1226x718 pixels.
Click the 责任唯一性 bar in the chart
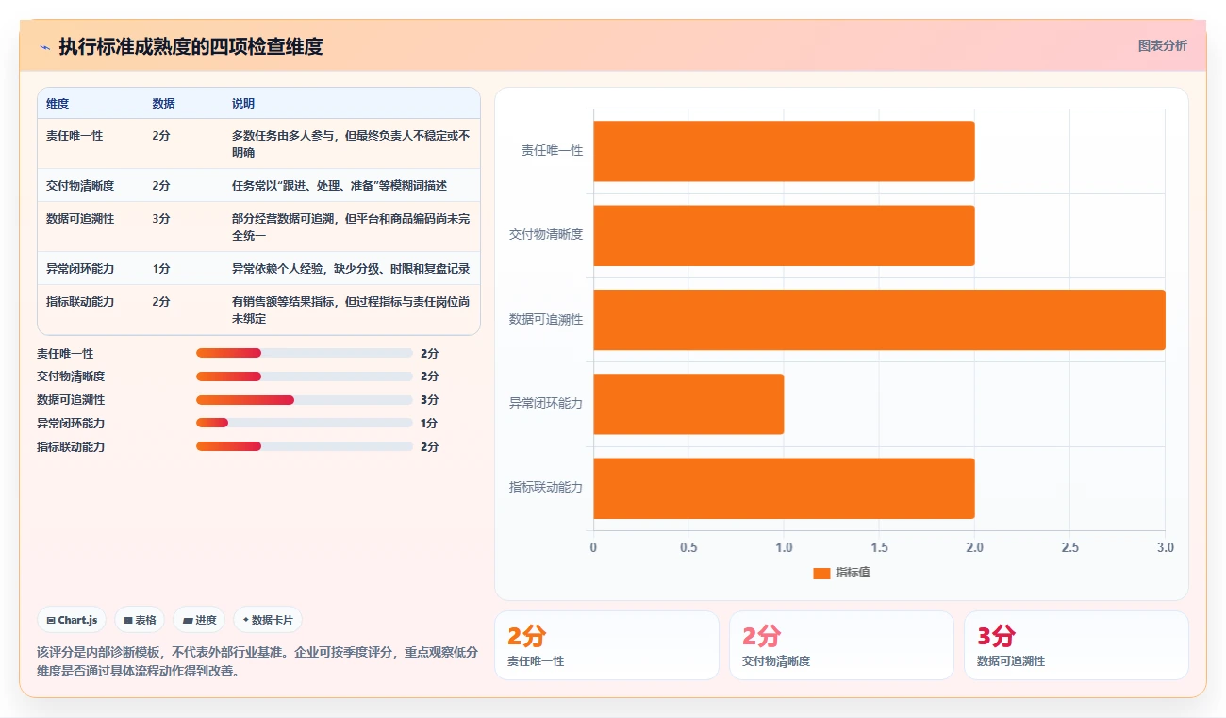[784, 151]
